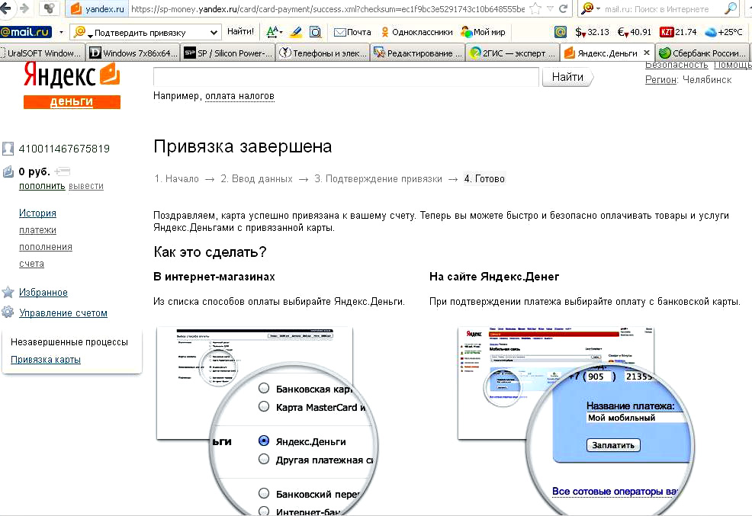The height and width of the screenshot is (516, 752).
Task: Click the weather +25°C indicator
Action: point(724,32)
